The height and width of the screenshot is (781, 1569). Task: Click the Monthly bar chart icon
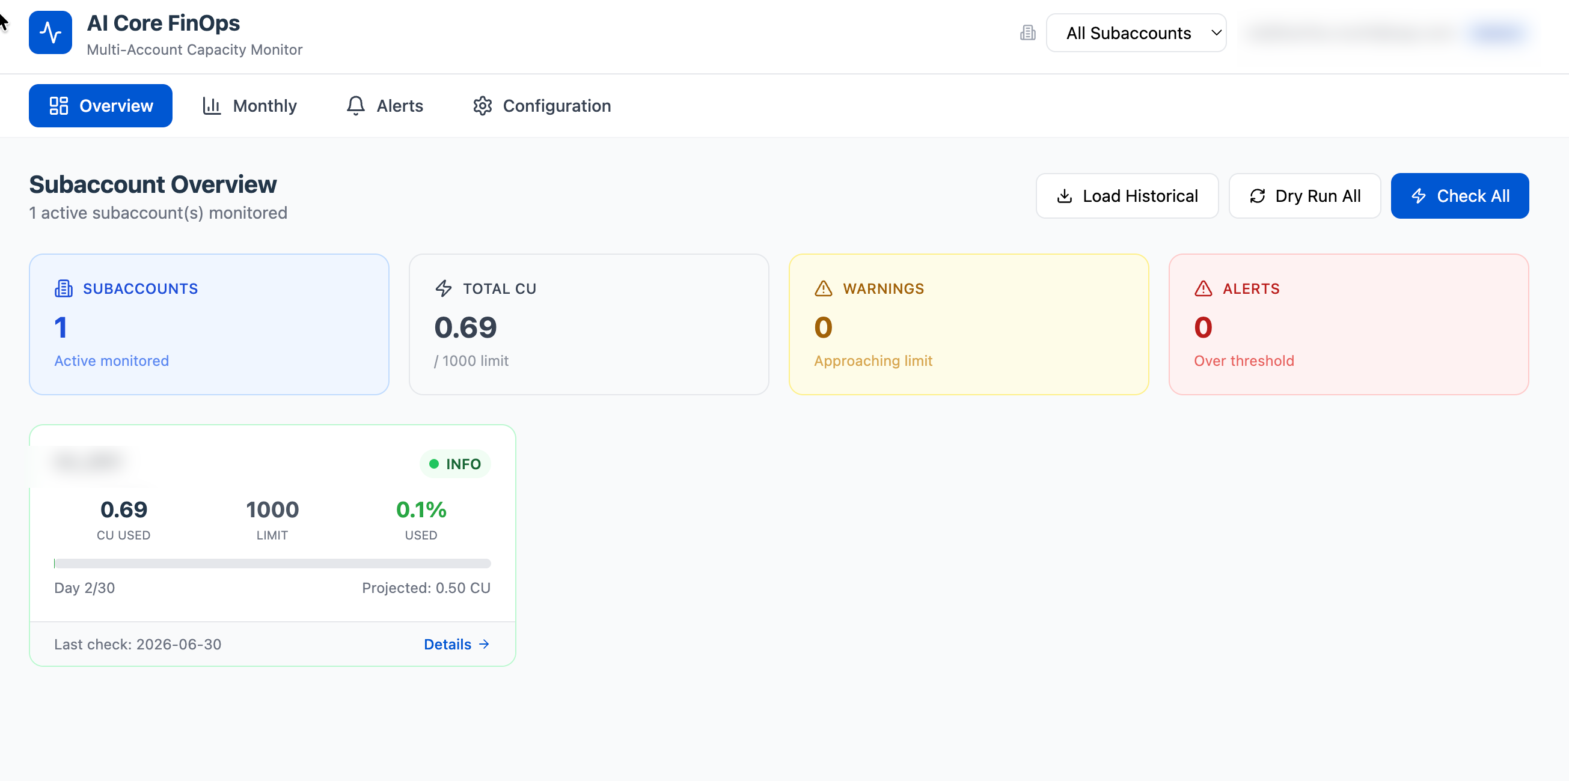coord(212,106)
